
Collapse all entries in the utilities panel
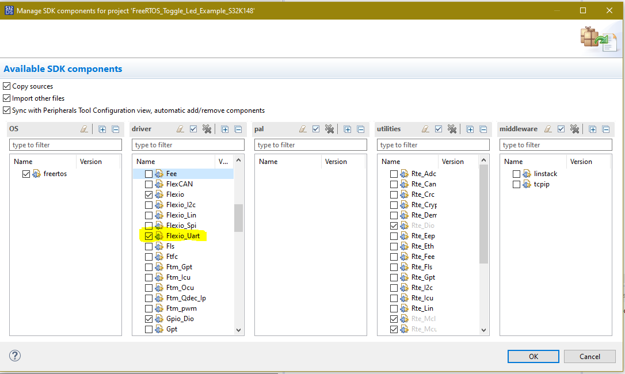coord(483,129)
